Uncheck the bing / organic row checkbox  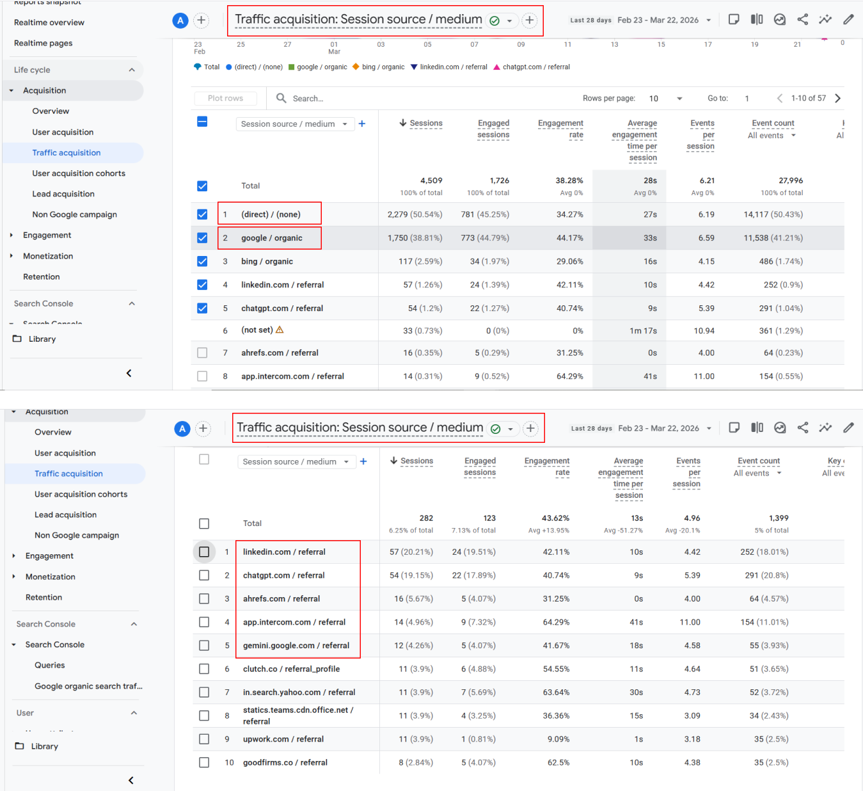coord(202,261)
